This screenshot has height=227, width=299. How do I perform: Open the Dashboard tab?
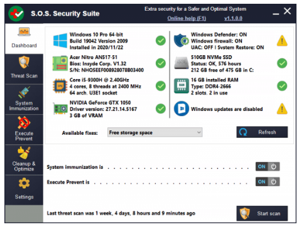tap(24, 39)
